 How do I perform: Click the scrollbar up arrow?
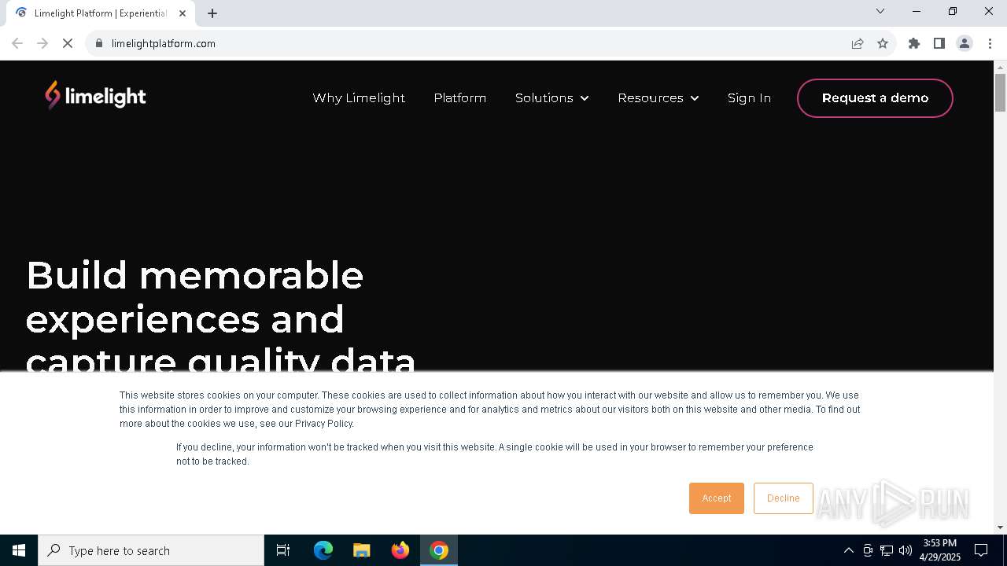(1000, 67)
